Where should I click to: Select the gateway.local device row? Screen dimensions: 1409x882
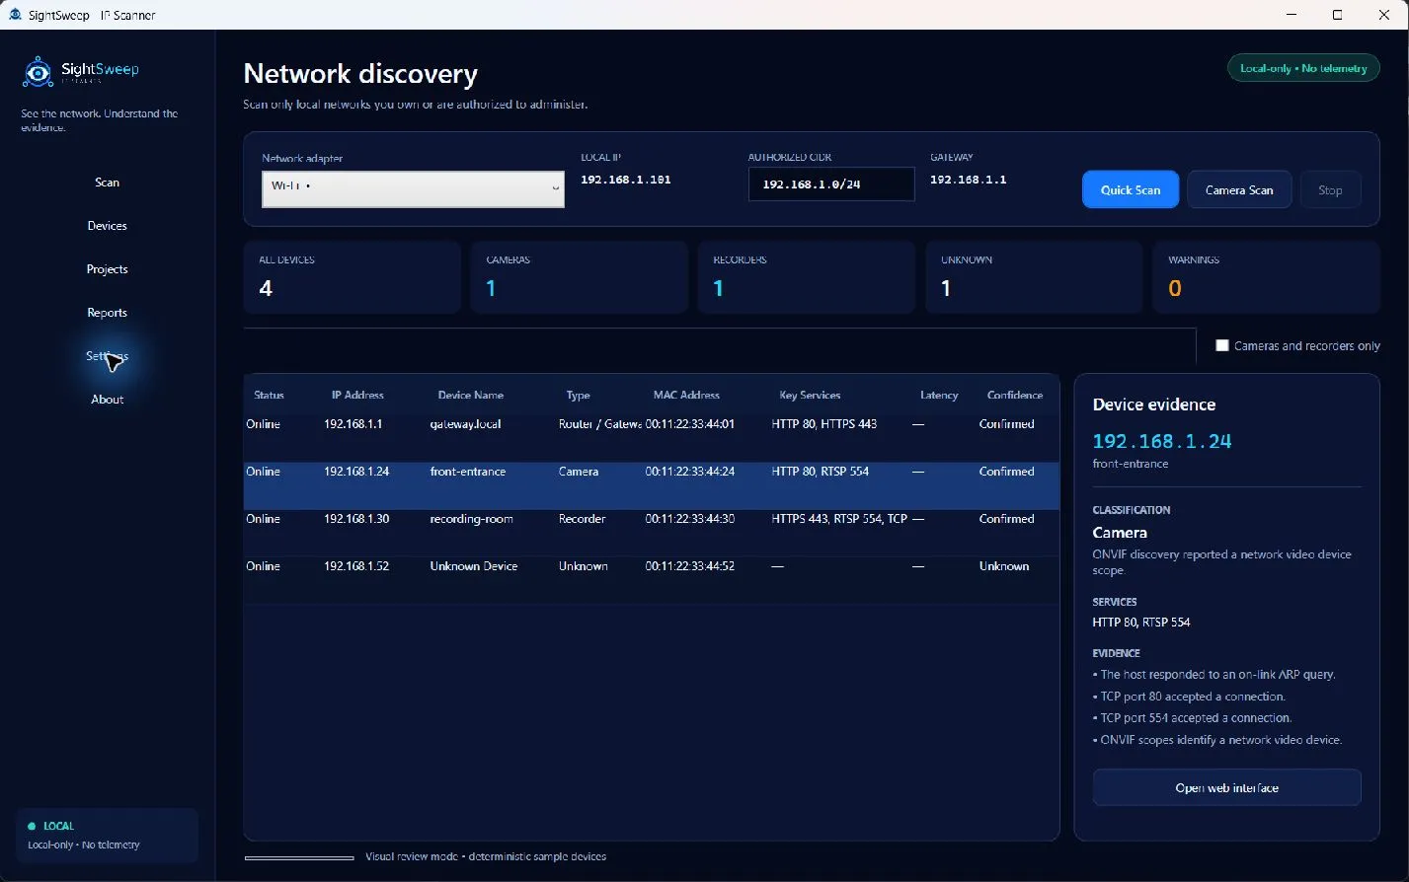(652, 438)
